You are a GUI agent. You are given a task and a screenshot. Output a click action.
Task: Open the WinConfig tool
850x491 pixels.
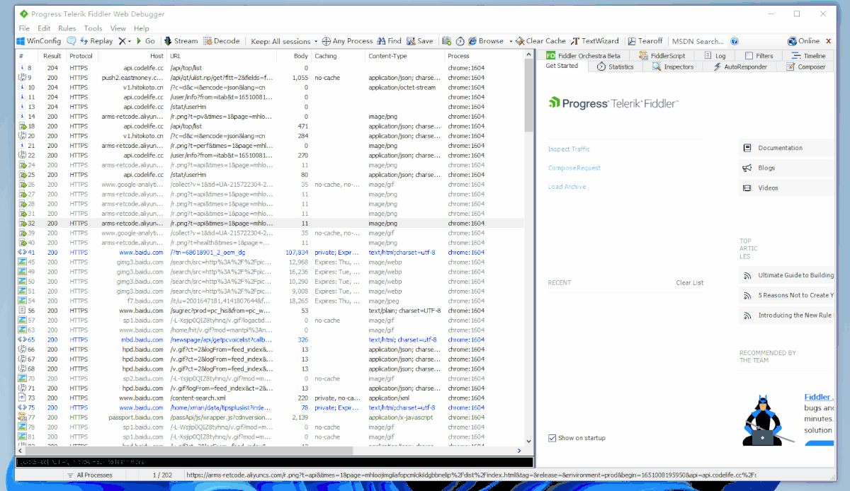[39, 41]
